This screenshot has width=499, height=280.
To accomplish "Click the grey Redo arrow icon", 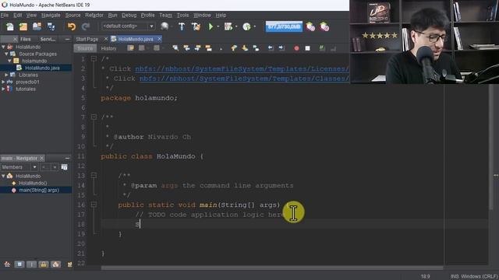I will coord(86,26).
